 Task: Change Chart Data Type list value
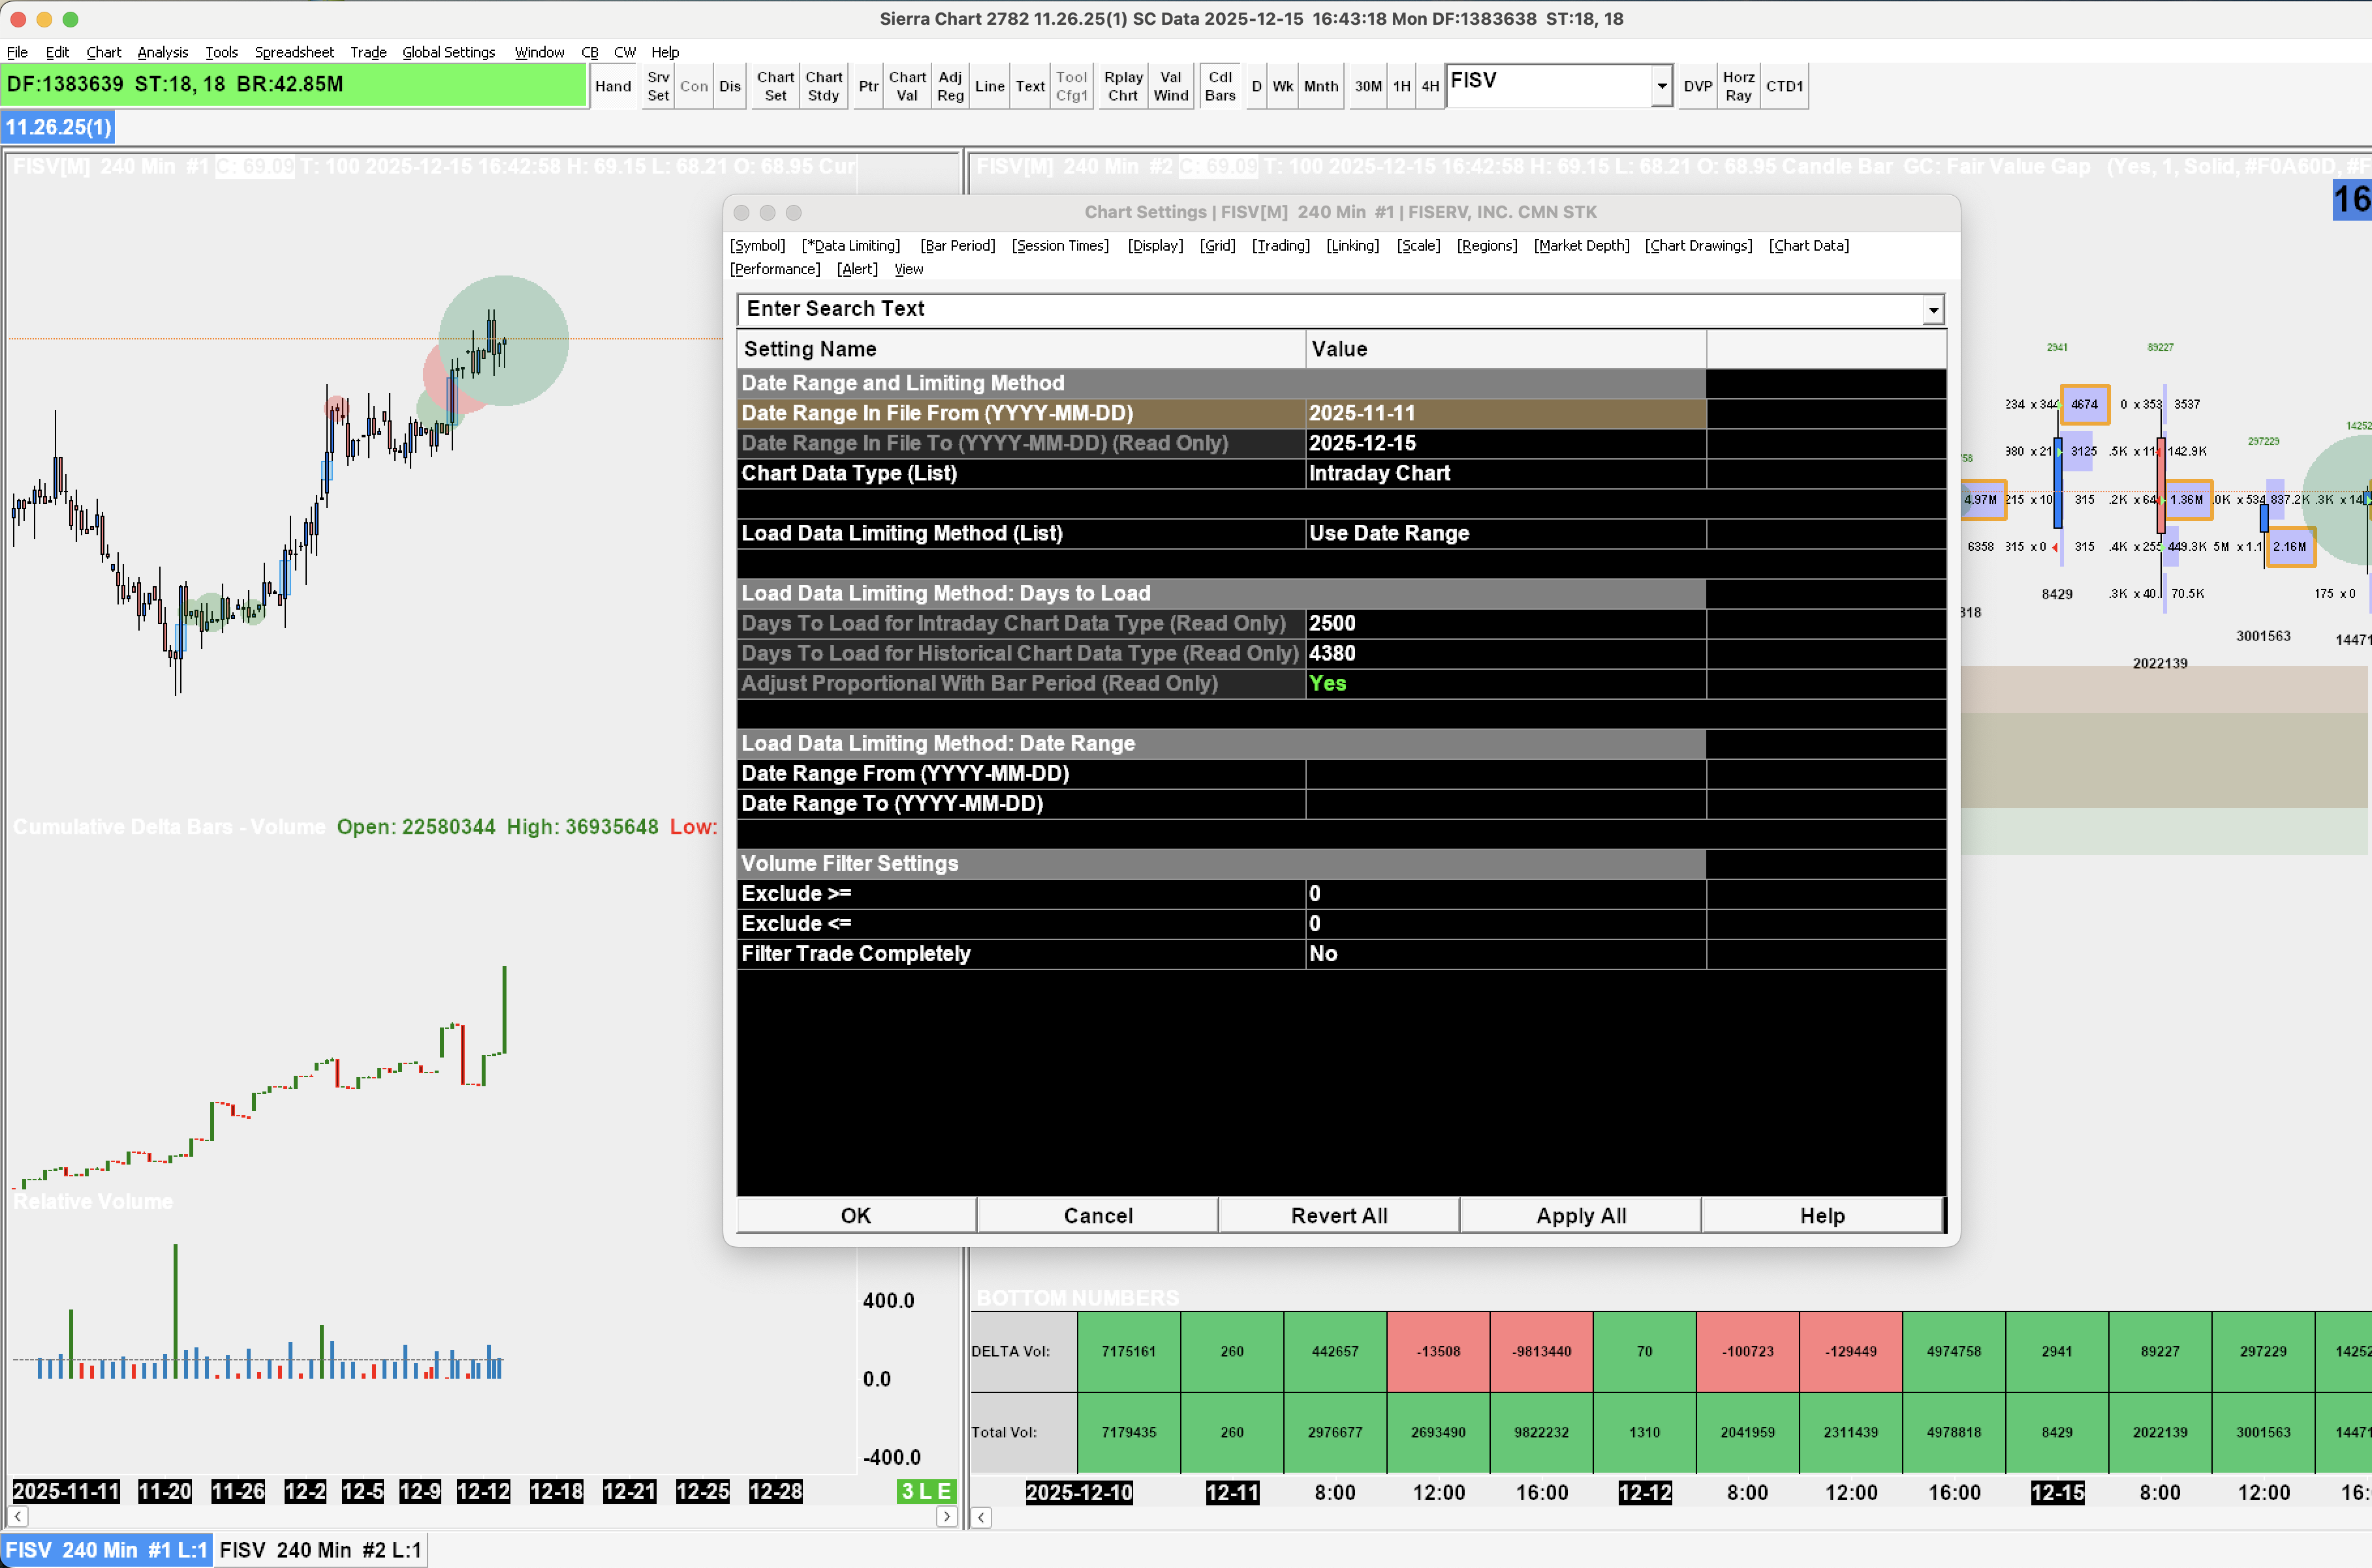1505,473
